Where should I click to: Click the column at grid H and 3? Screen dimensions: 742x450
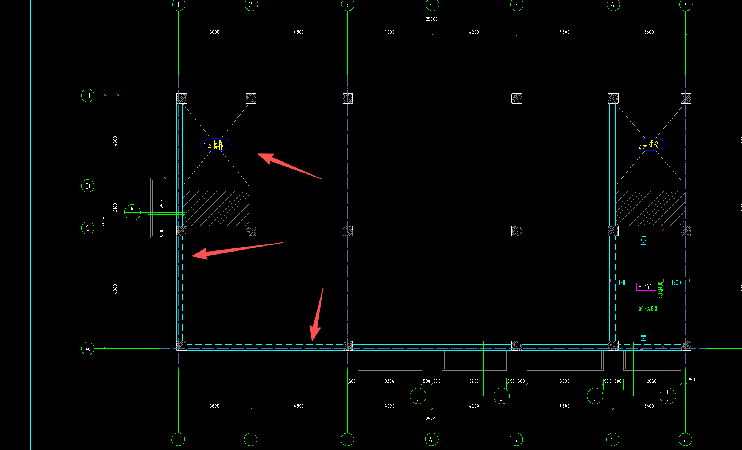pos(347,98)
